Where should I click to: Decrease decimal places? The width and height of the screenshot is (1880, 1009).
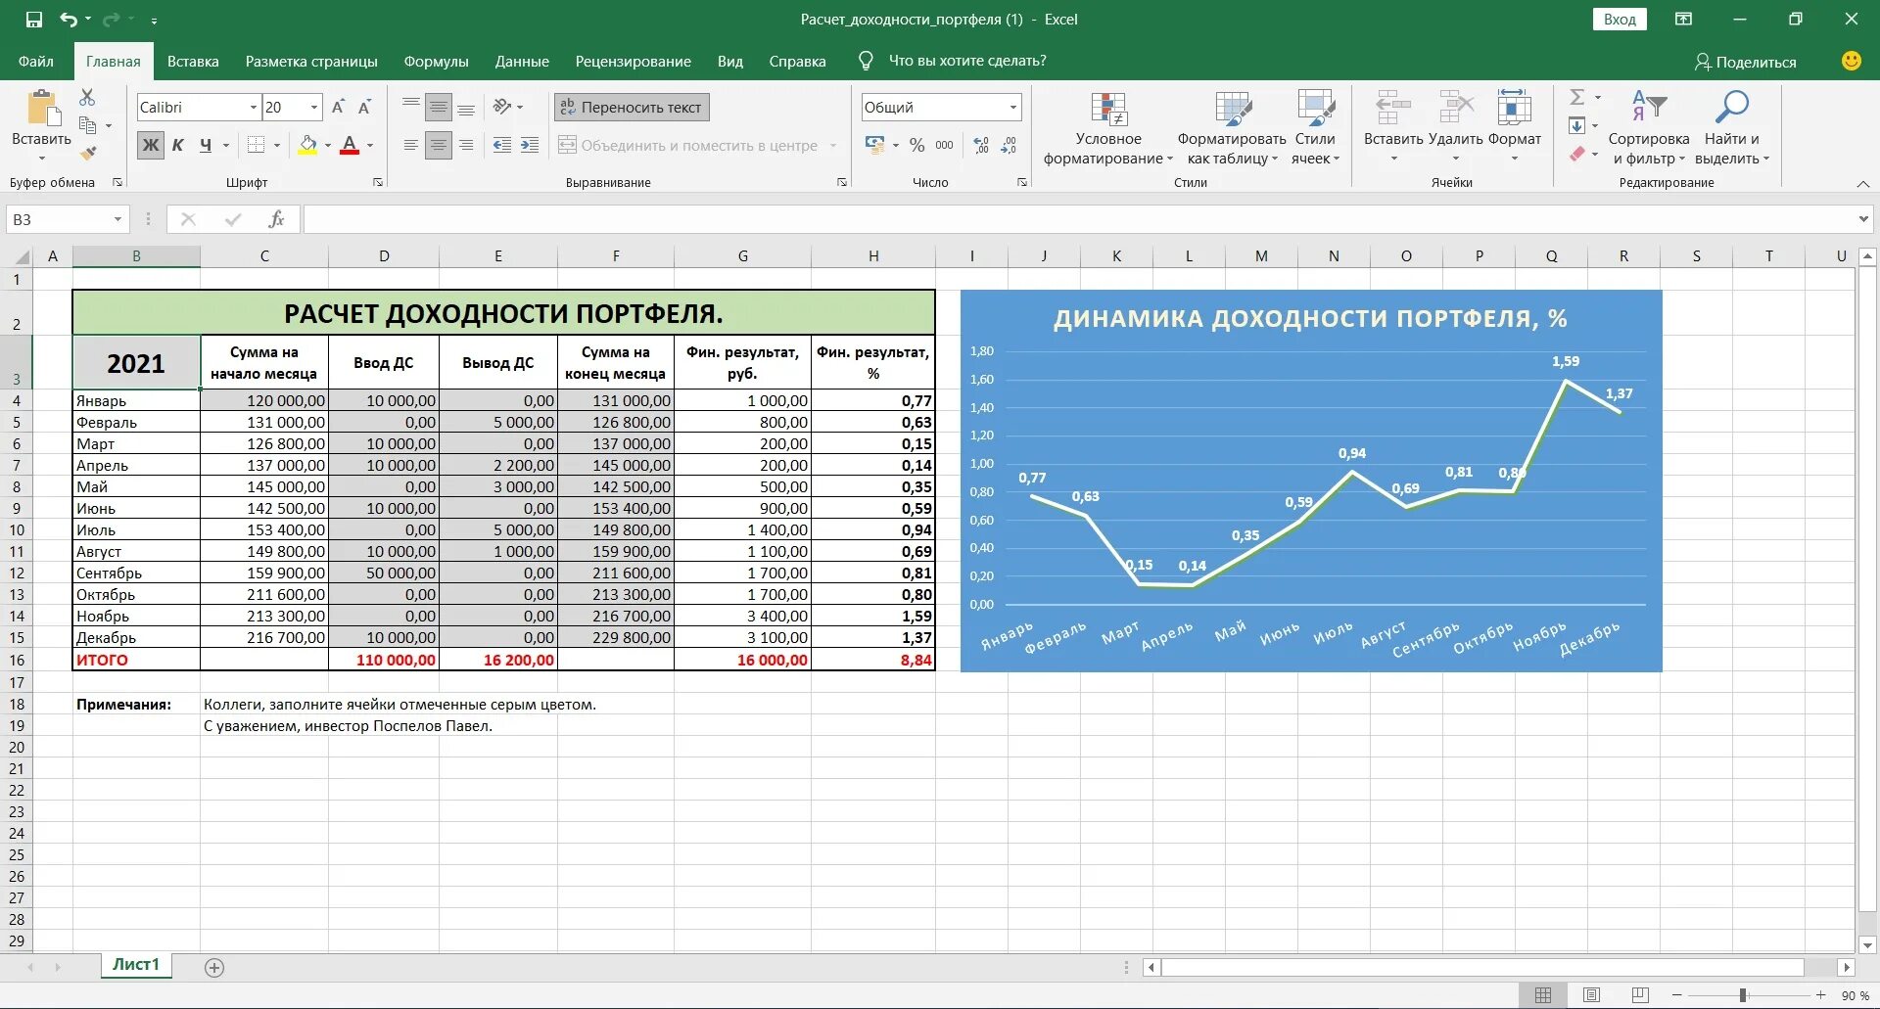[1009, 145]
